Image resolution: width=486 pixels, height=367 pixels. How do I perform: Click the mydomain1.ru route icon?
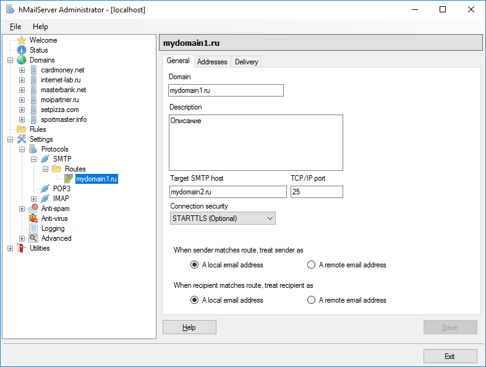click(69, 179)
